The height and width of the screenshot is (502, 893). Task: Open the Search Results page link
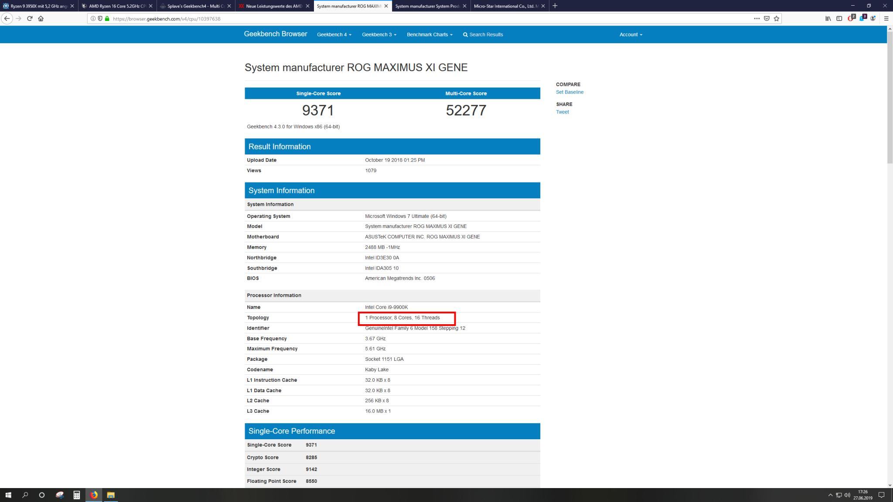483,34
